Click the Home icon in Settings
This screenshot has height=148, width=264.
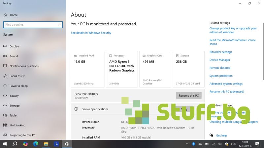click(5, 15)
